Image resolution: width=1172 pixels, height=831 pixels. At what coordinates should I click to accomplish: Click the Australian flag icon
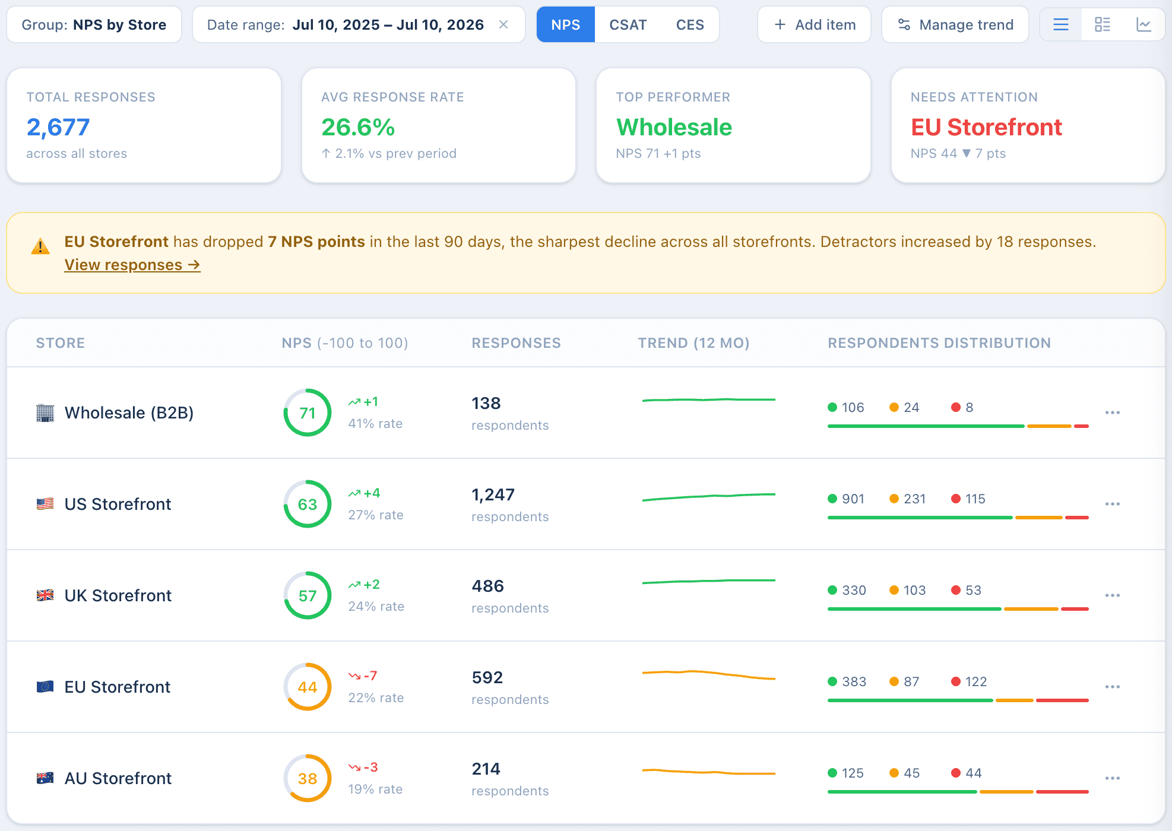pos(45,778)
